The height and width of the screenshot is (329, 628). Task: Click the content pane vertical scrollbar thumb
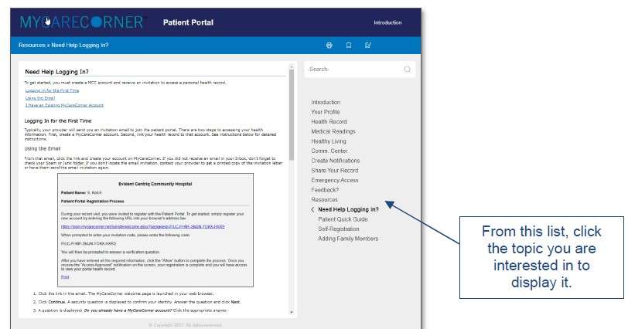[x=291, y=116]
